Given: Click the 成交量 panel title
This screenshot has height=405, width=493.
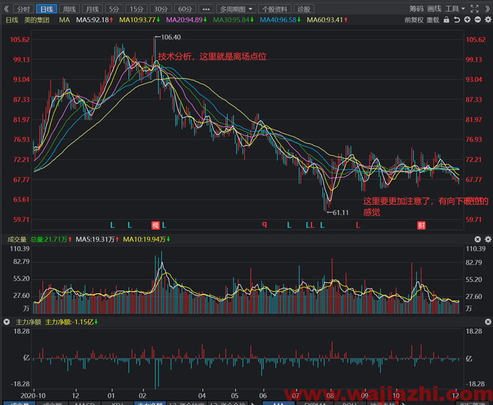Looking at the screenshot, I should click(17, 239).
